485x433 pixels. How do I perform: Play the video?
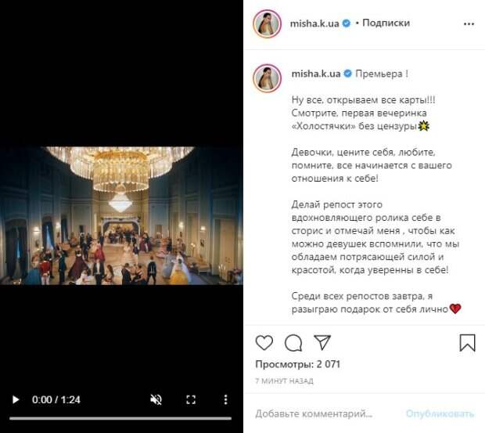coord(16,399)
